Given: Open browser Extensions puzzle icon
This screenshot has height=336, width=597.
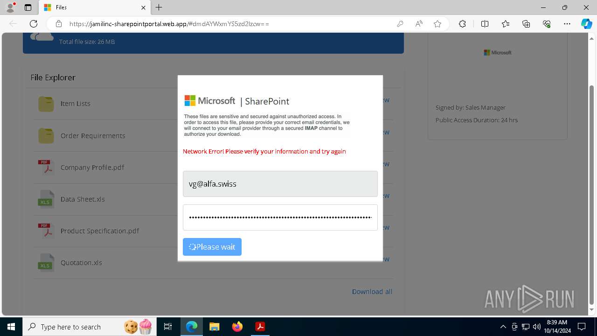Looking at the screenshot, I should (462, 24).
